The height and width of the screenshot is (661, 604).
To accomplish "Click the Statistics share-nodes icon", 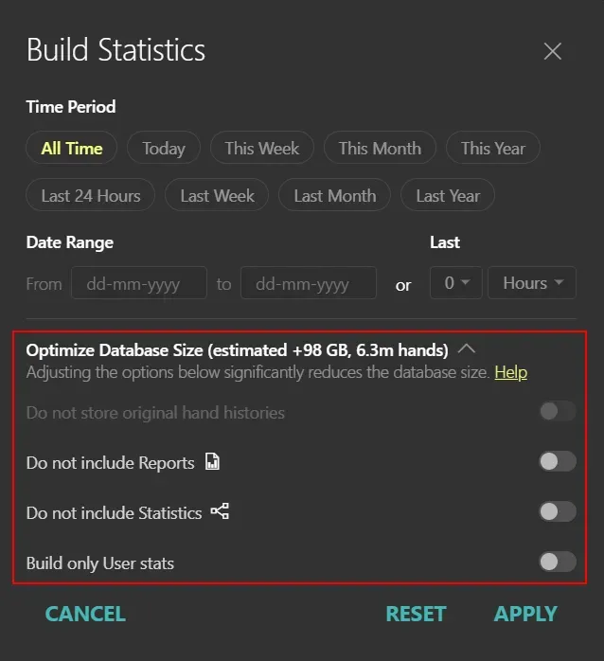I will click(x=220, y=512).
